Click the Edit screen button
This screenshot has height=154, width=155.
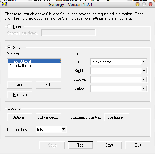48,85
